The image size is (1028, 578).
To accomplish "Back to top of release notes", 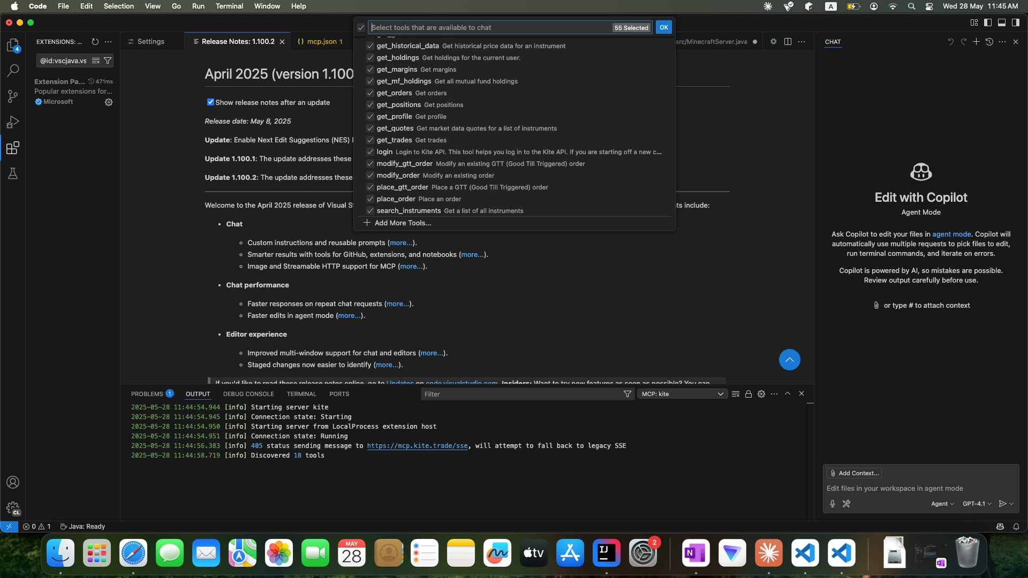I will point(789,360).
